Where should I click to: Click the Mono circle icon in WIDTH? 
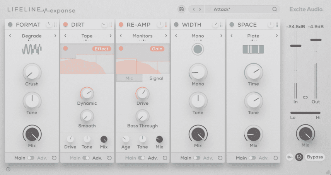pyautogui.click(x=198, y=49)
